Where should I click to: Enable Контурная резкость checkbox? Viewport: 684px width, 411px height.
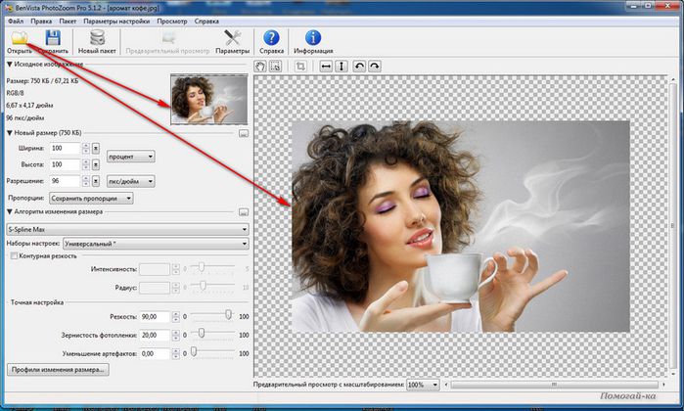[14, 256]
